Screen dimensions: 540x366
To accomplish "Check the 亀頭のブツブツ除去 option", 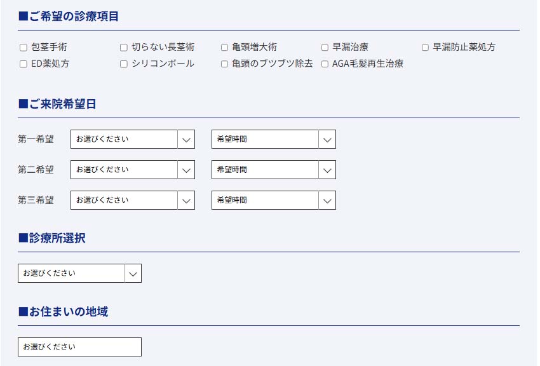I will click(224, 64).
